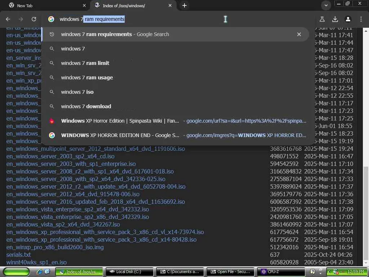369x277 pixels.
Task: Choose the 'windows 7 ram usage' suggestion
Action: point(175,78)
